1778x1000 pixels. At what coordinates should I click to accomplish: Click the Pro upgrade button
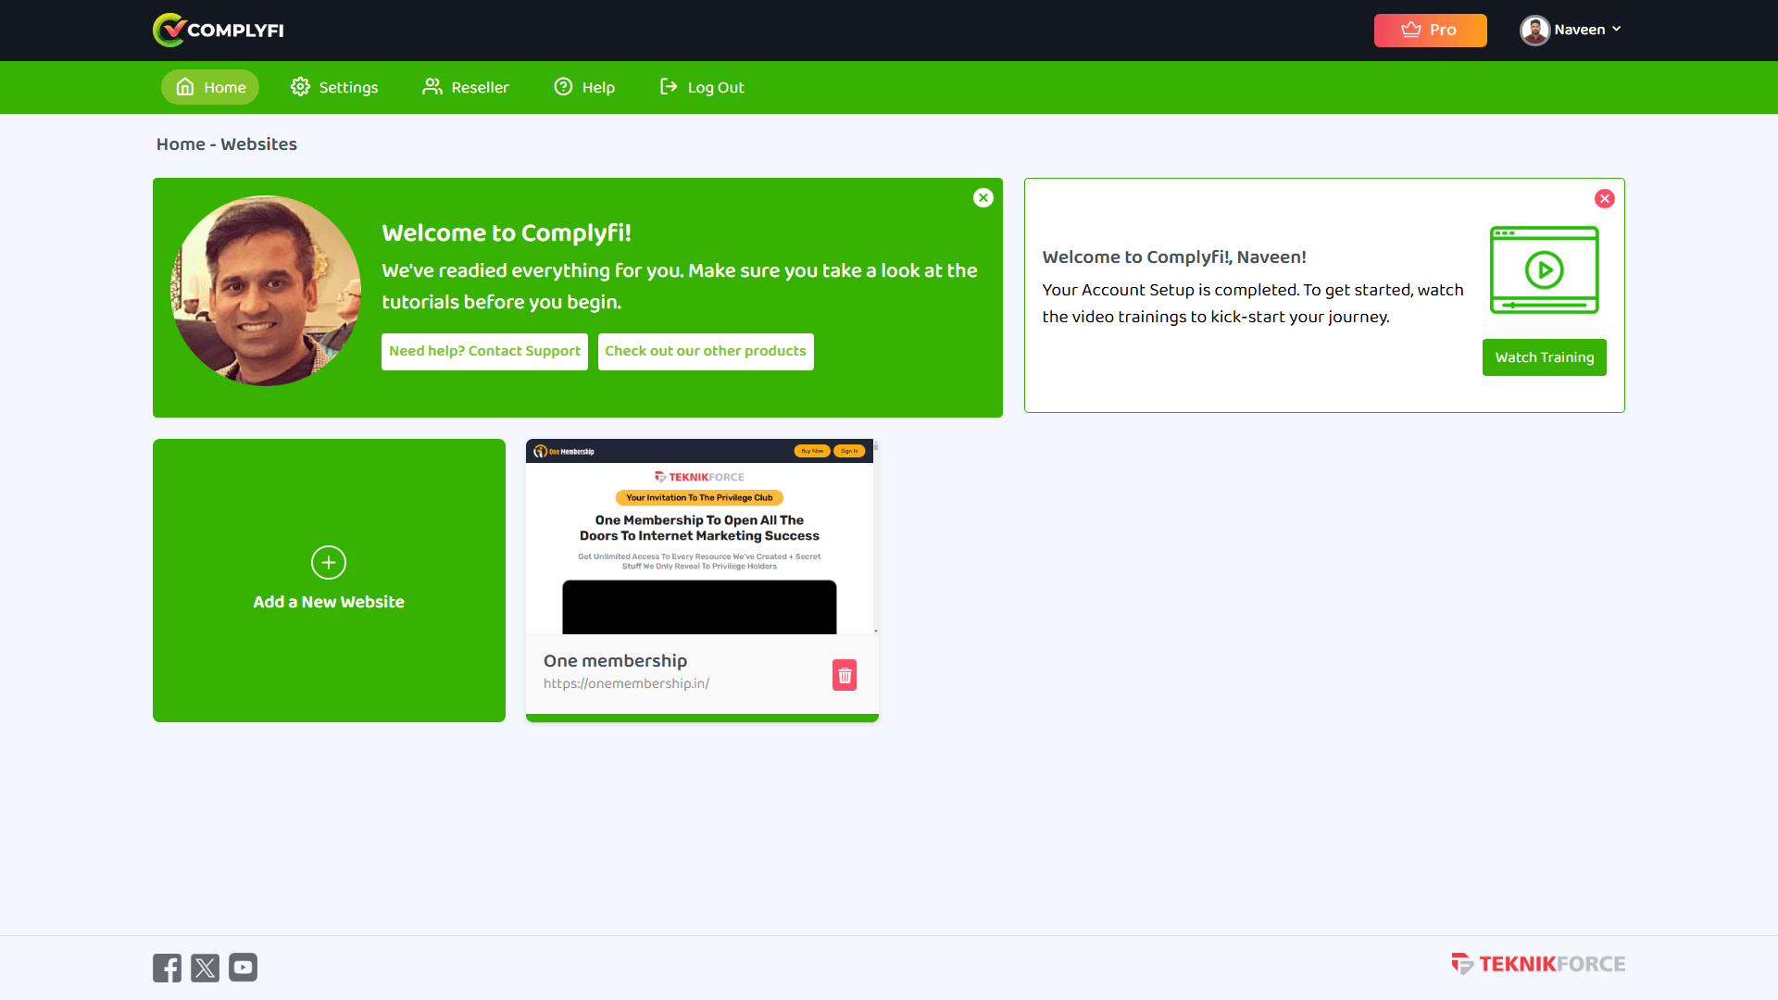pyautogui.click(x=1430, y=30)
